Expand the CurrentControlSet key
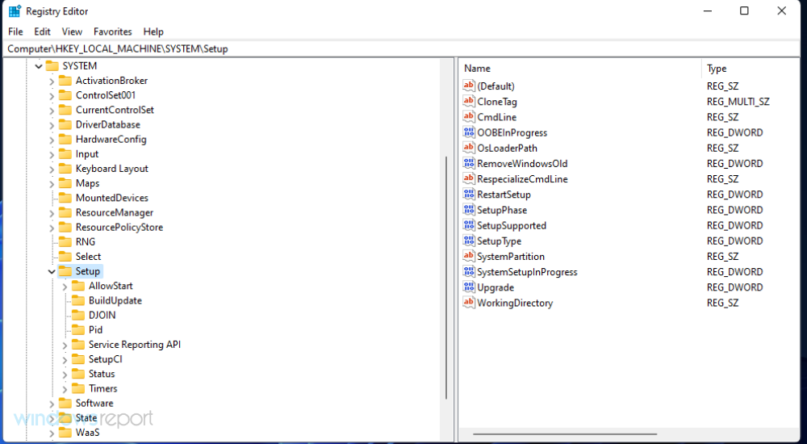This screenshot has width=807, height=444. 52,110
